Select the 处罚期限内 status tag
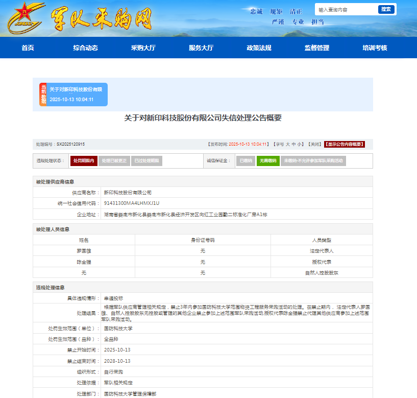 83,161
